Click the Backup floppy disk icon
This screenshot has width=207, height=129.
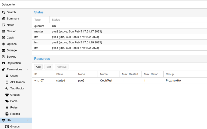pyautogui.click(x=4, y=57)
